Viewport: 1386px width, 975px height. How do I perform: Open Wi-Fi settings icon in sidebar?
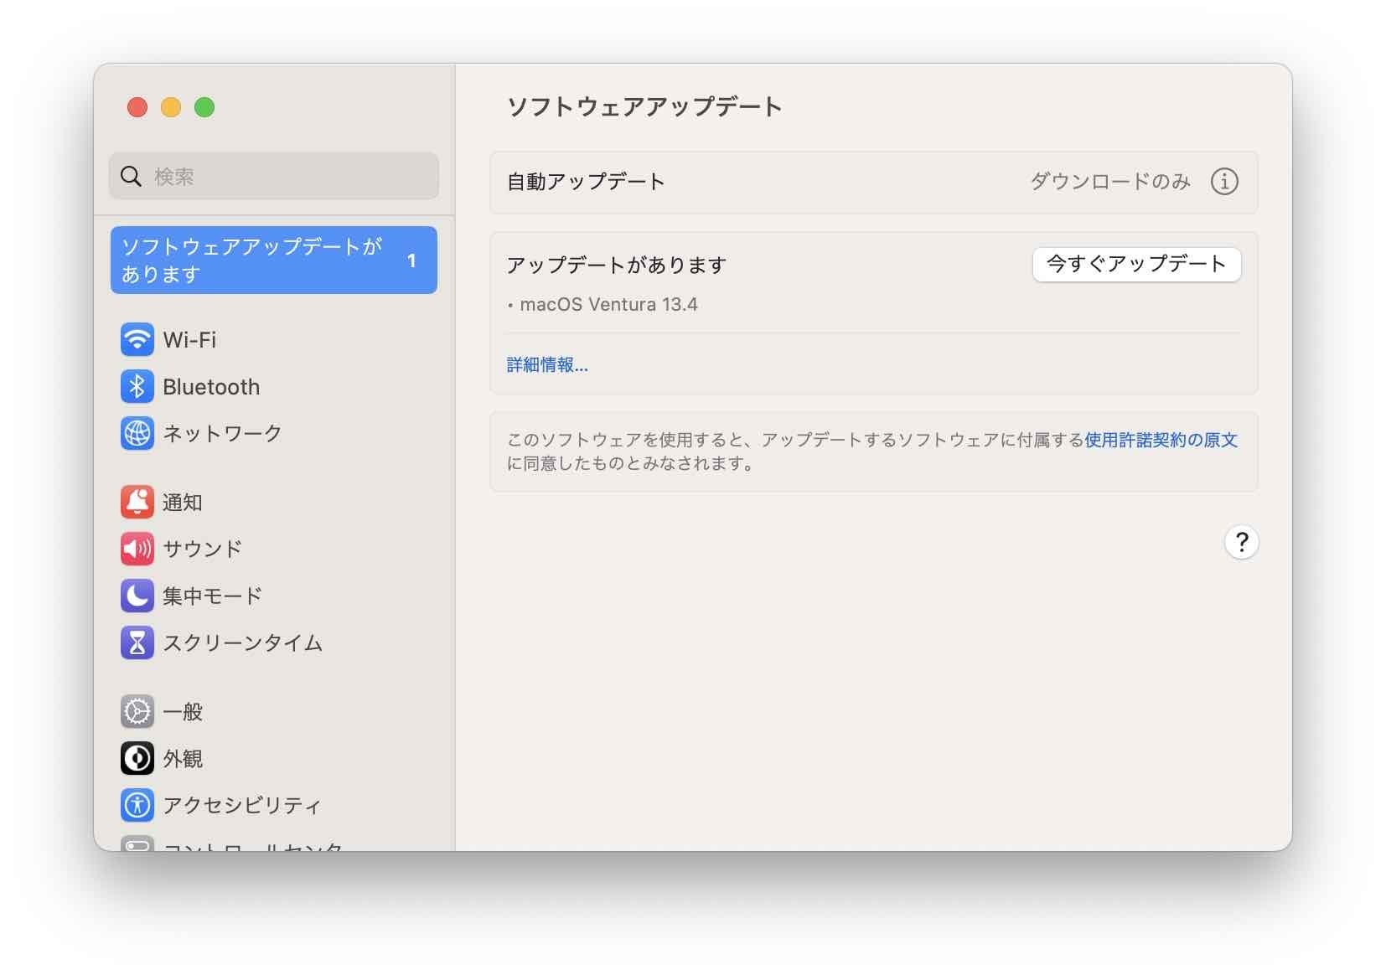[137, 340]
